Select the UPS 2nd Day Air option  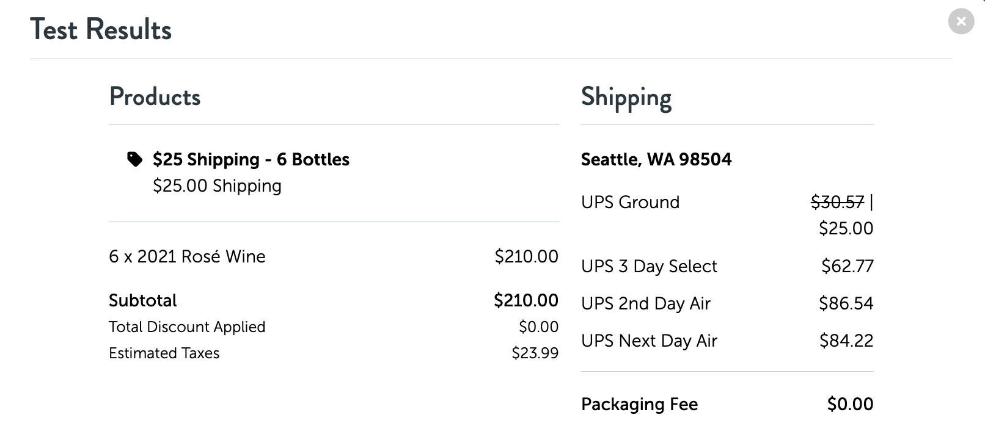[x=645, y=303]
